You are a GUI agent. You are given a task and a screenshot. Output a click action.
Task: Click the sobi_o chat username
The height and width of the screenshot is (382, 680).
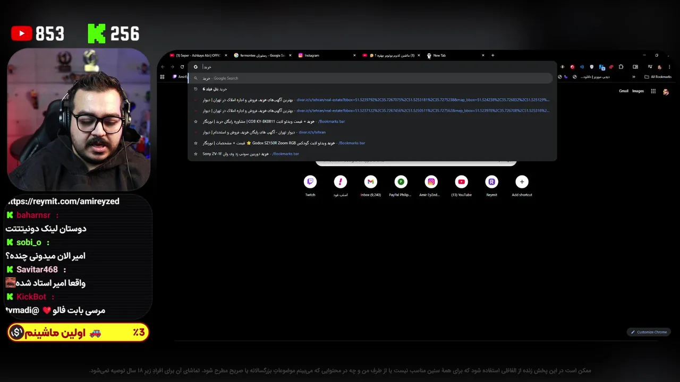[29, 242]
